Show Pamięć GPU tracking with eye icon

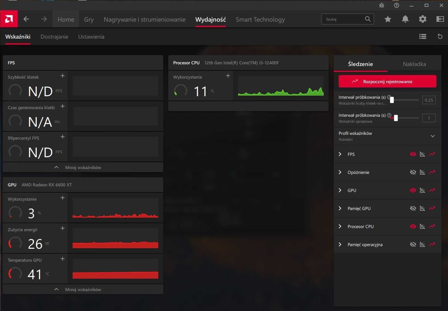click(413, 208)
